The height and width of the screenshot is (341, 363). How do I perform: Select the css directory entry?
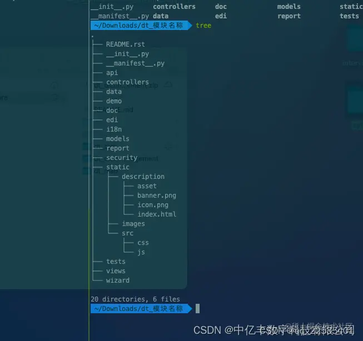(x=143, y=243)
